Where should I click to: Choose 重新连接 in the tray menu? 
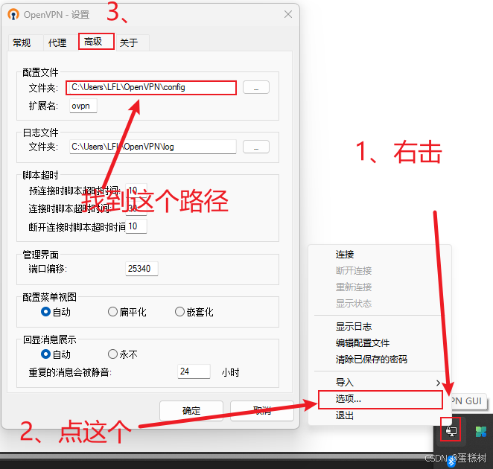coord(380,287)
